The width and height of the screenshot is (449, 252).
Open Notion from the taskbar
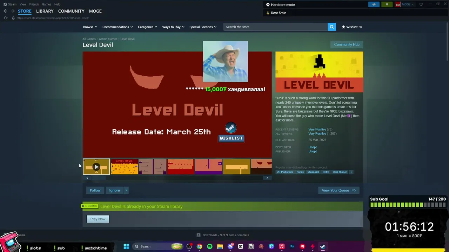tap(251, 246)
